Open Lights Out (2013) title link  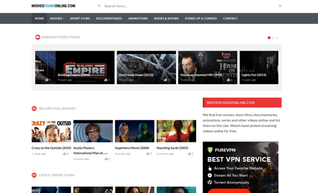[x=254, y=75]
